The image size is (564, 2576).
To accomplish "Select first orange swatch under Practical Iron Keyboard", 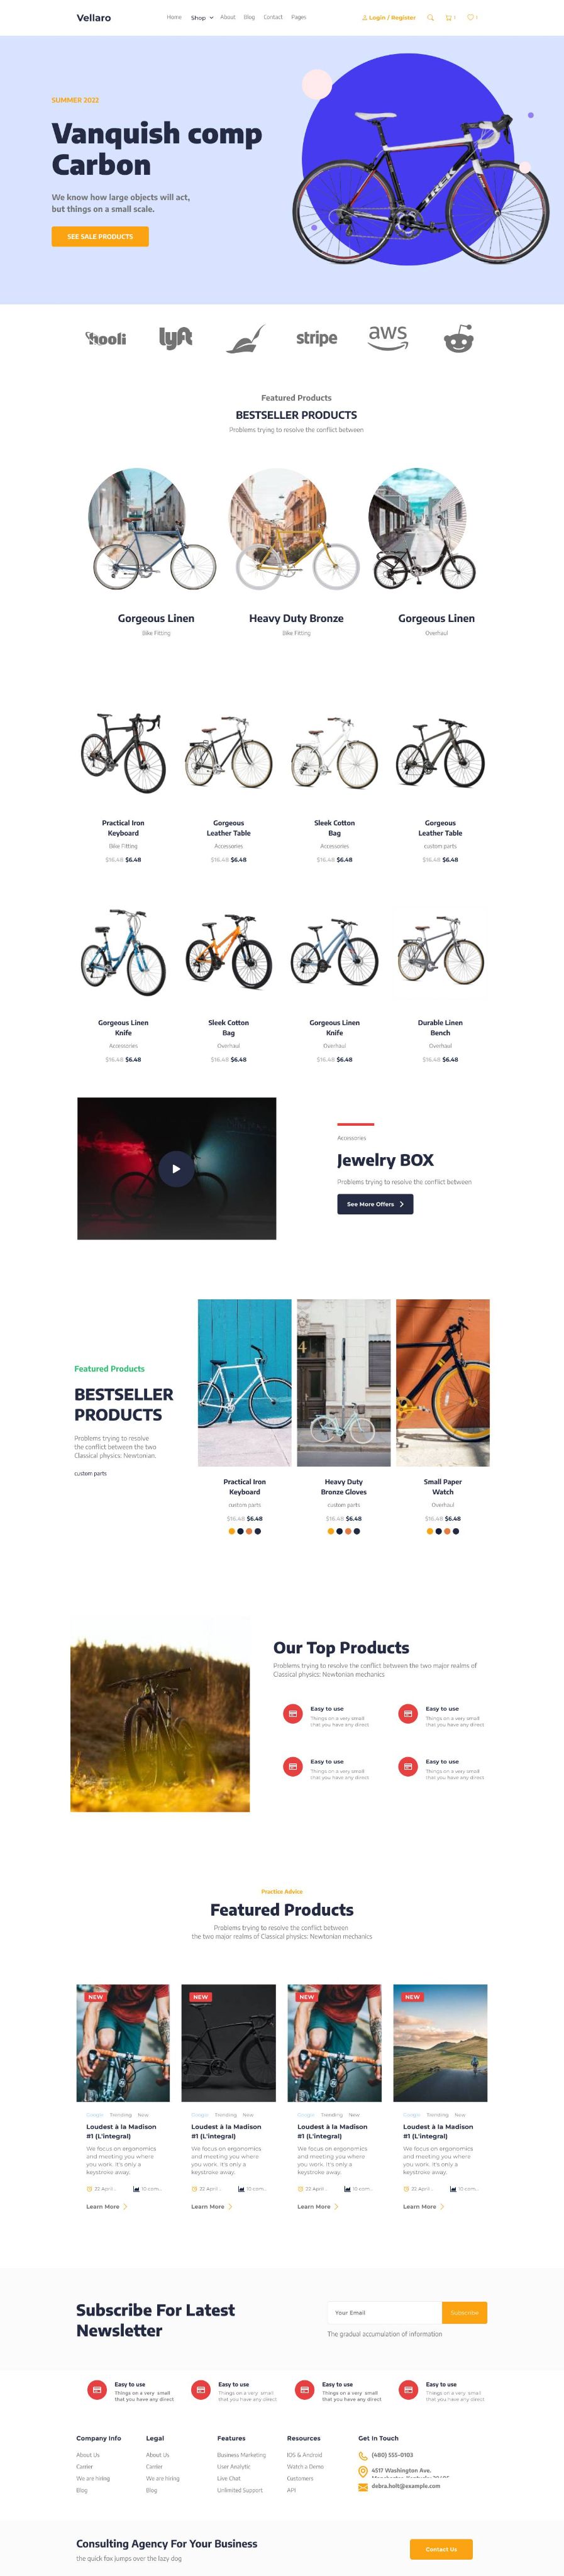I will click(x=232, y=1531).
